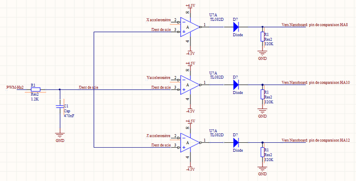
Task: Select the middle TL082D op-amp symbol
Action: coord(190,85)
